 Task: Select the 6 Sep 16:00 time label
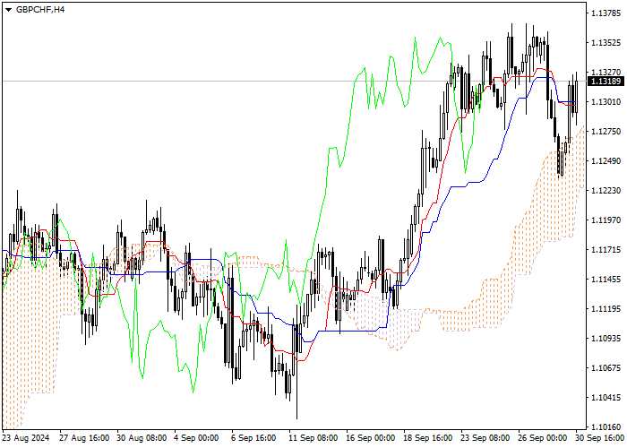point(254,438)
